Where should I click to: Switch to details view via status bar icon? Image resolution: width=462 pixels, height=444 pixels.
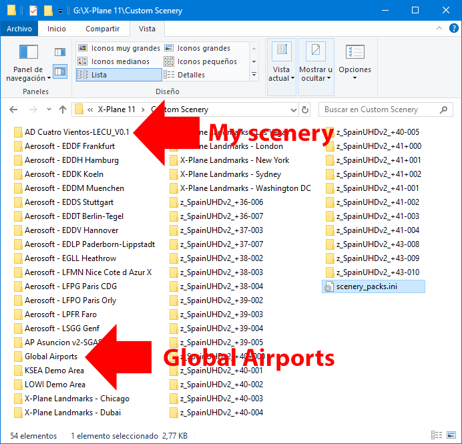tap(437, 435)
